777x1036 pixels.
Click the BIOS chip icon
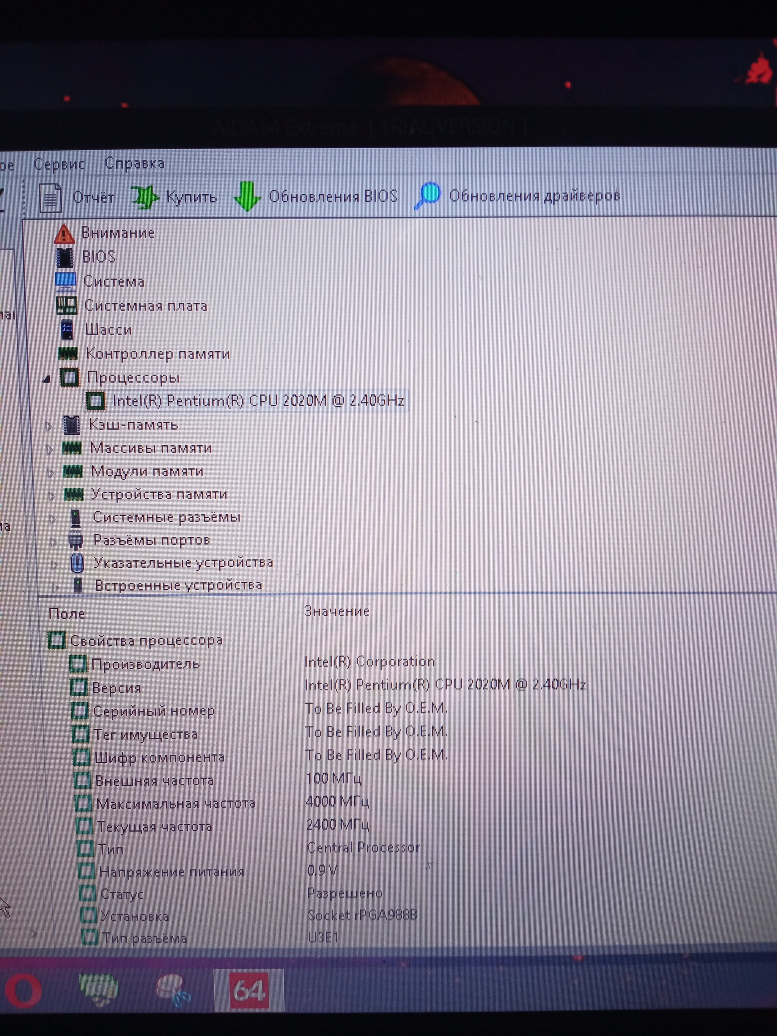pos(64,257)
